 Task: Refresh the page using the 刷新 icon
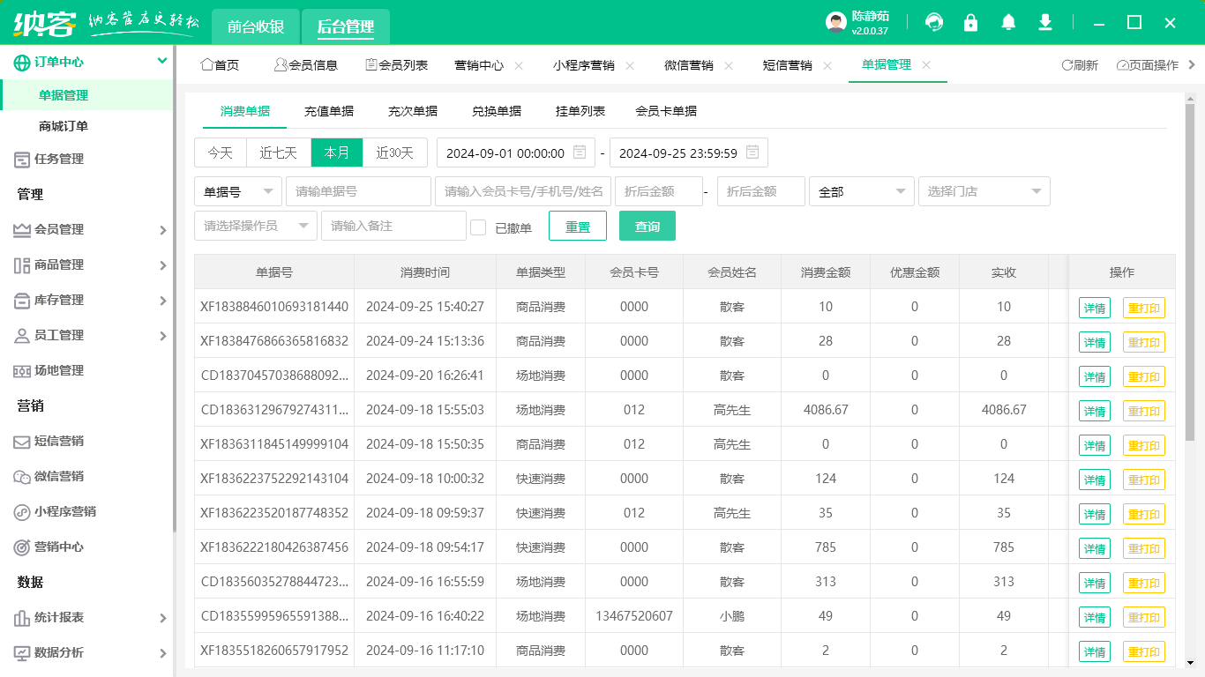point(1079,64)
